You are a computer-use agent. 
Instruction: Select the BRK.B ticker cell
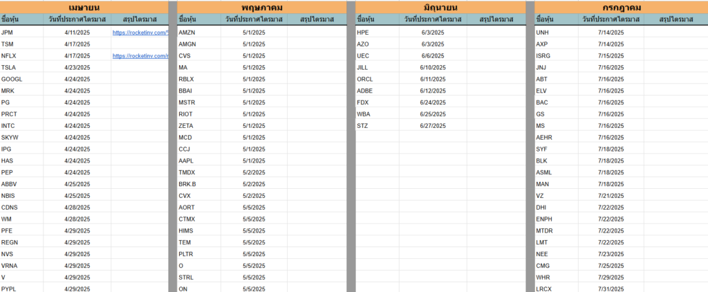coord(199,184)
